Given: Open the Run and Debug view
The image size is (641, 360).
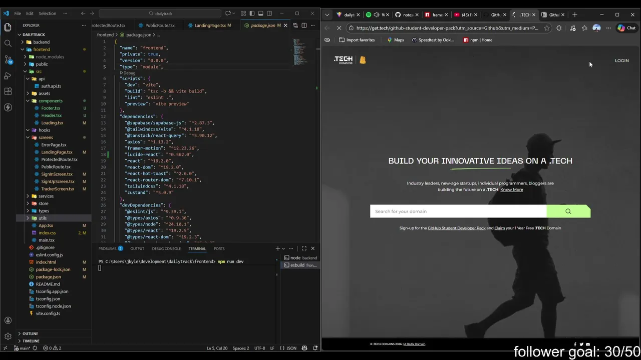Looking at the screenshot, I should [8, 75].
